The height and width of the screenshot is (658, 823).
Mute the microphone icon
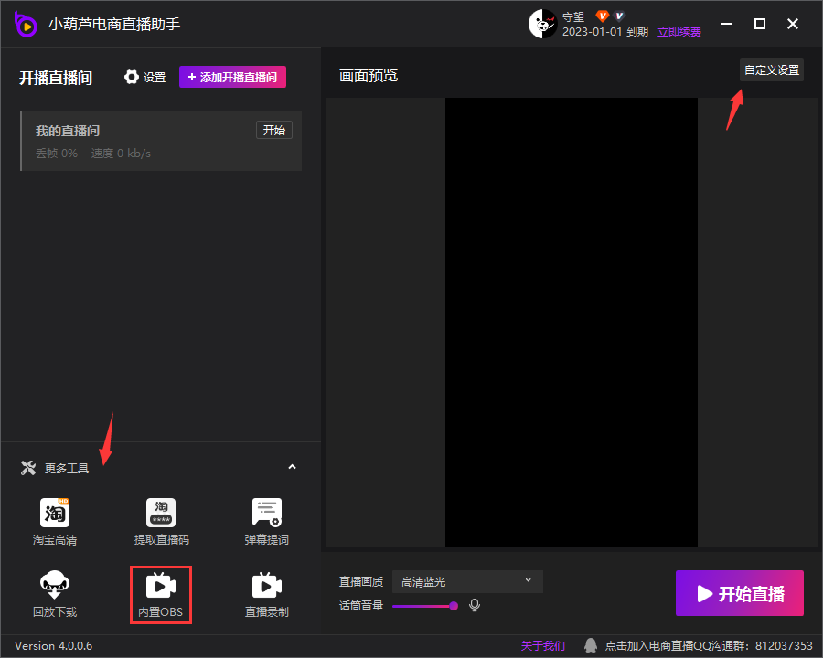[475, 605]
